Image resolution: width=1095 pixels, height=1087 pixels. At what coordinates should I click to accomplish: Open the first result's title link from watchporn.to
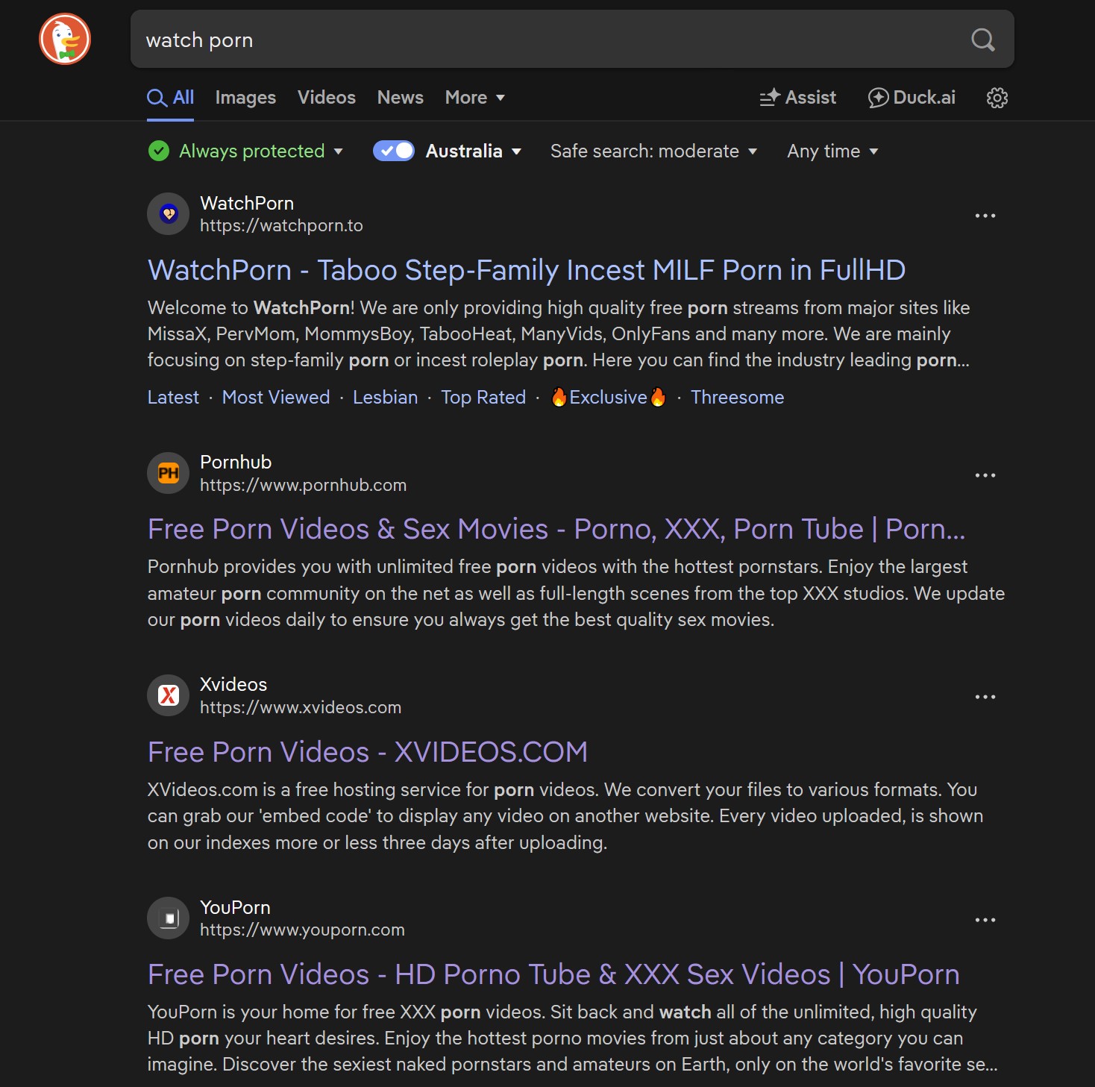tap(527, 270)
